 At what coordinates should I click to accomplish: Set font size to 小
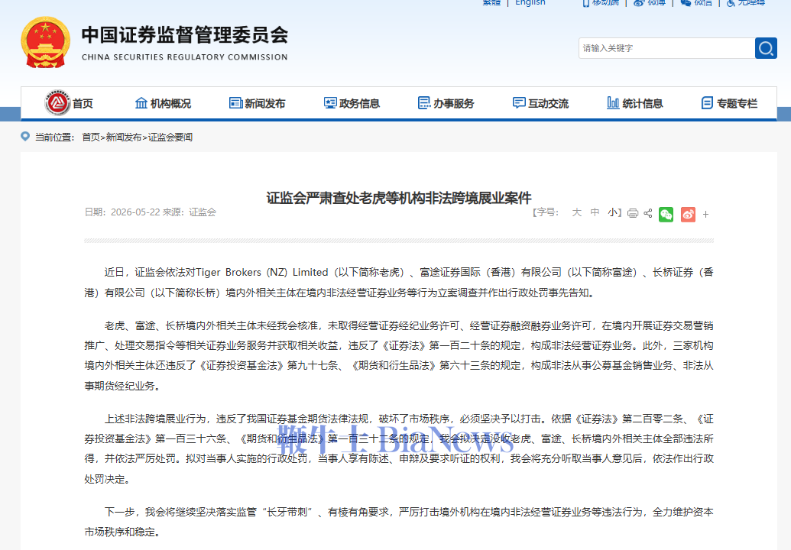612,212
